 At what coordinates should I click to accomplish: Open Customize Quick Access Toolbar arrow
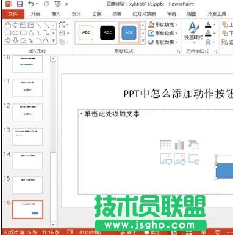coord(66,4)
